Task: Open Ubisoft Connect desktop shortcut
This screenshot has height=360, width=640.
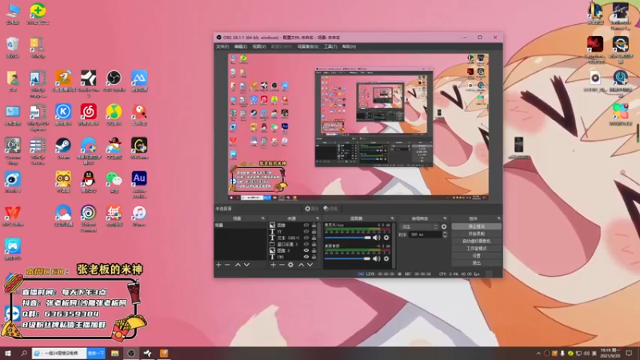Action: coord(88,218)
